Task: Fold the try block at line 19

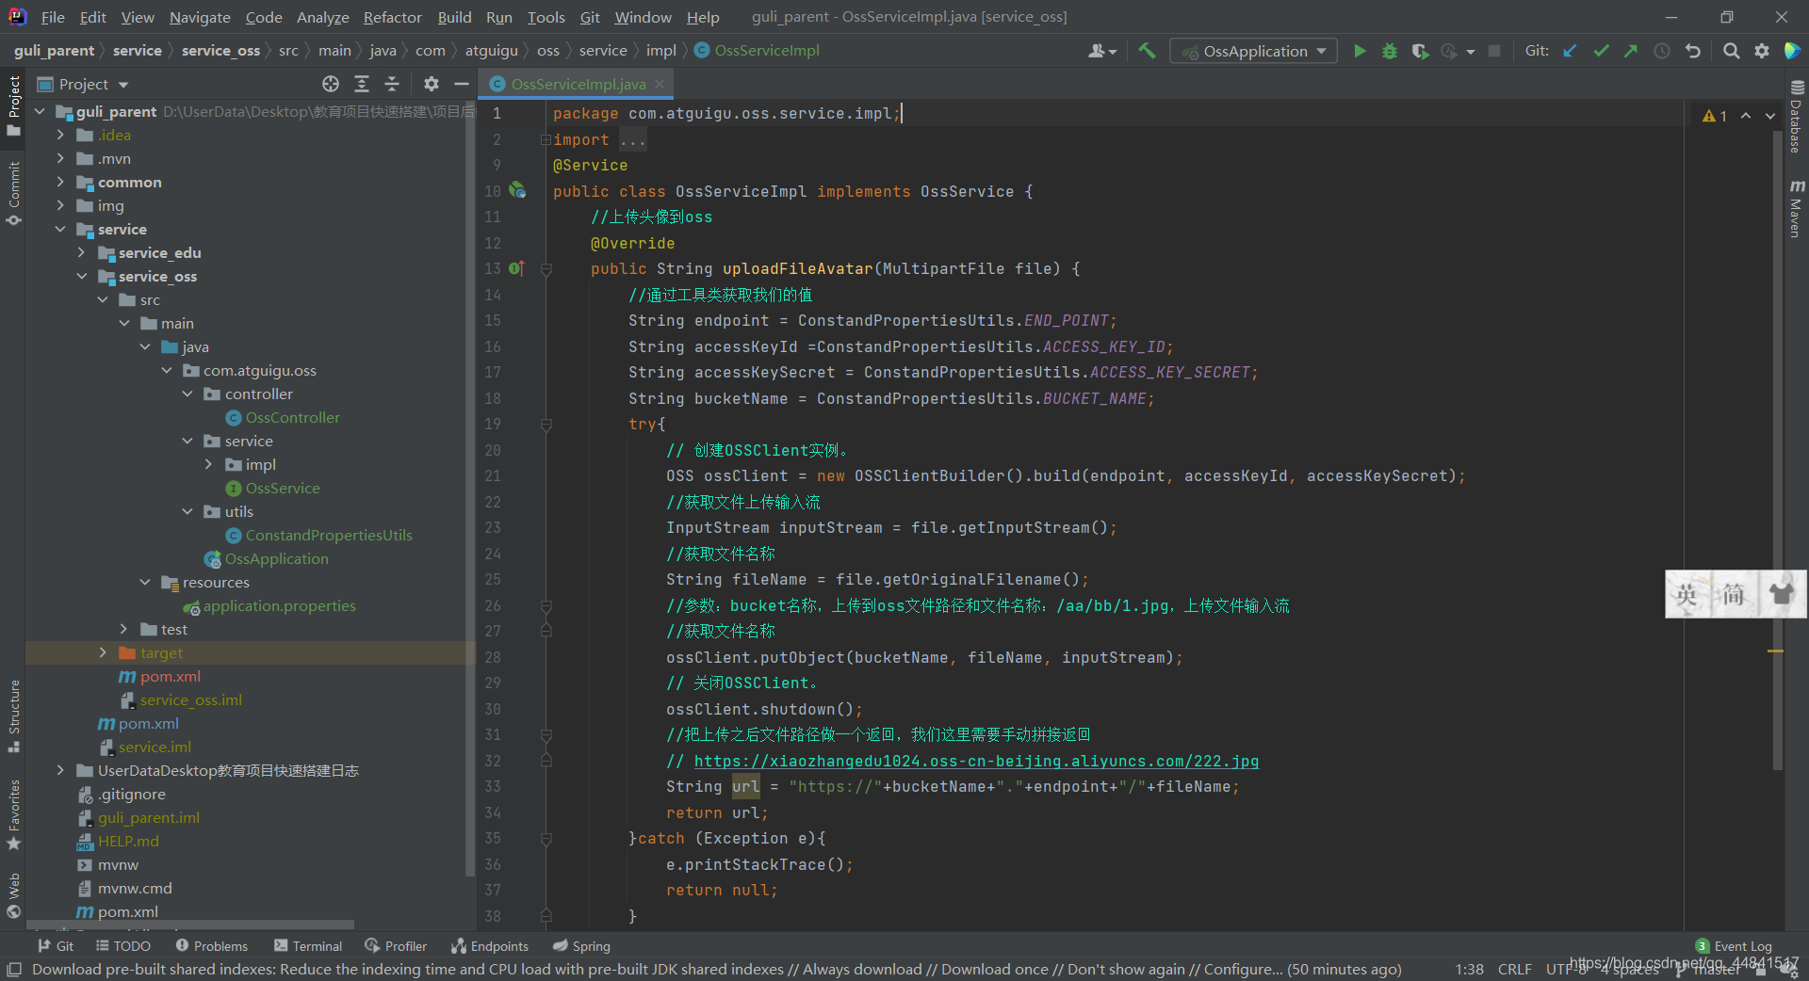Action: [x=546, y=425]
